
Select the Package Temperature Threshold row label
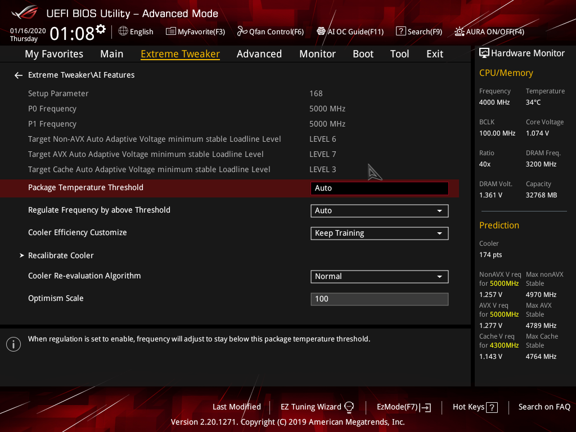(x=85, y=187)
